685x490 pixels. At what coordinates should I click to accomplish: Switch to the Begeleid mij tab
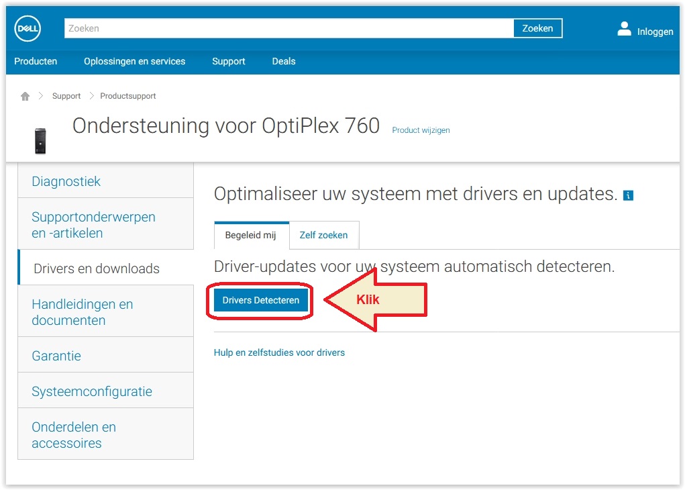251,235
